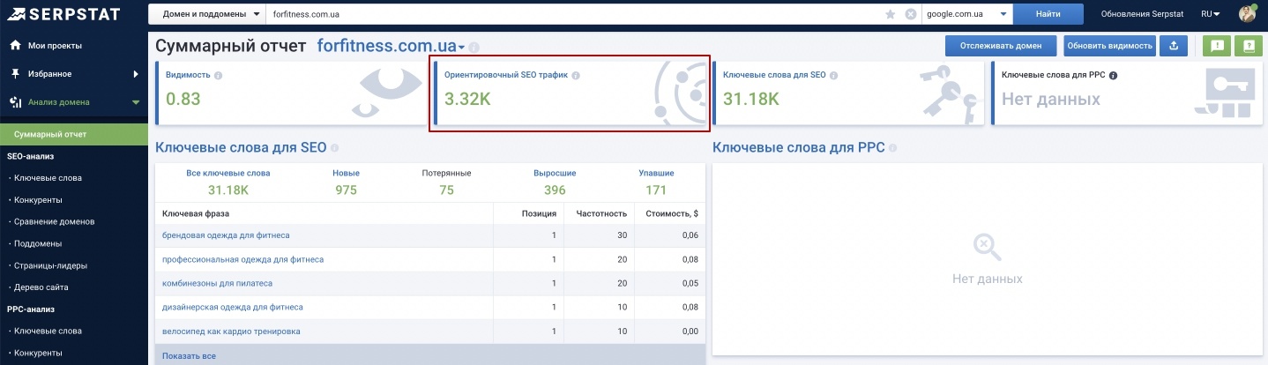Collapse the Анализ домена section arrow
The image size is (1268, 365).
pyautogui.click(x=136, y=102)
